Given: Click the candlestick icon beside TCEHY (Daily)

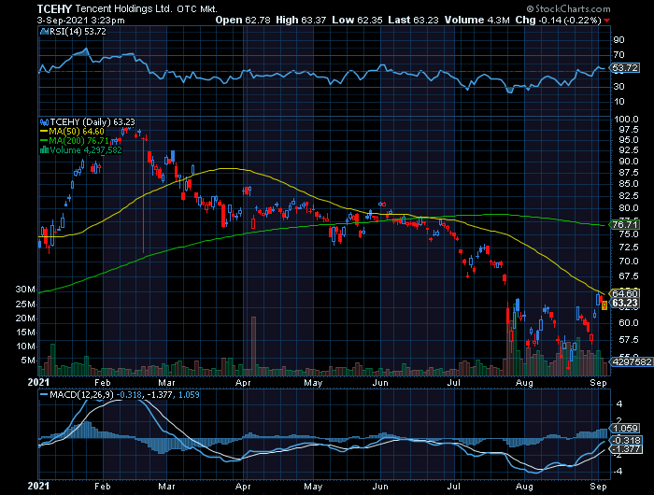Looking at the screenshot, I should (x=44, y=122).
